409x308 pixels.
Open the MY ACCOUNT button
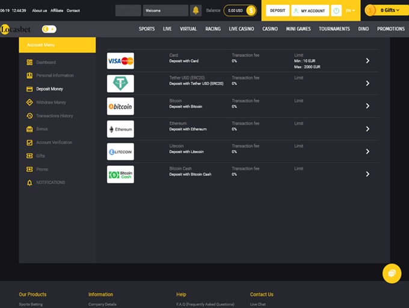[x=309, y=10]
